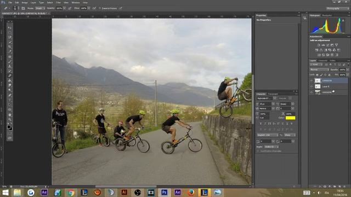Select the Rectangular Marquee tool
Viewport: 351px width, 197px height.
[x=10, y=32]
